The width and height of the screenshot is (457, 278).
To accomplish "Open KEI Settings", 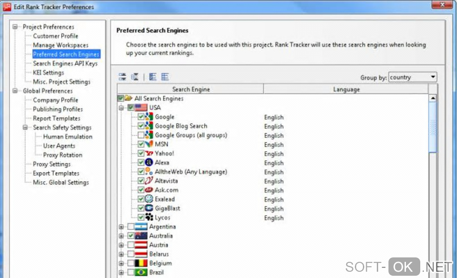I will click(x=48, y=73).
